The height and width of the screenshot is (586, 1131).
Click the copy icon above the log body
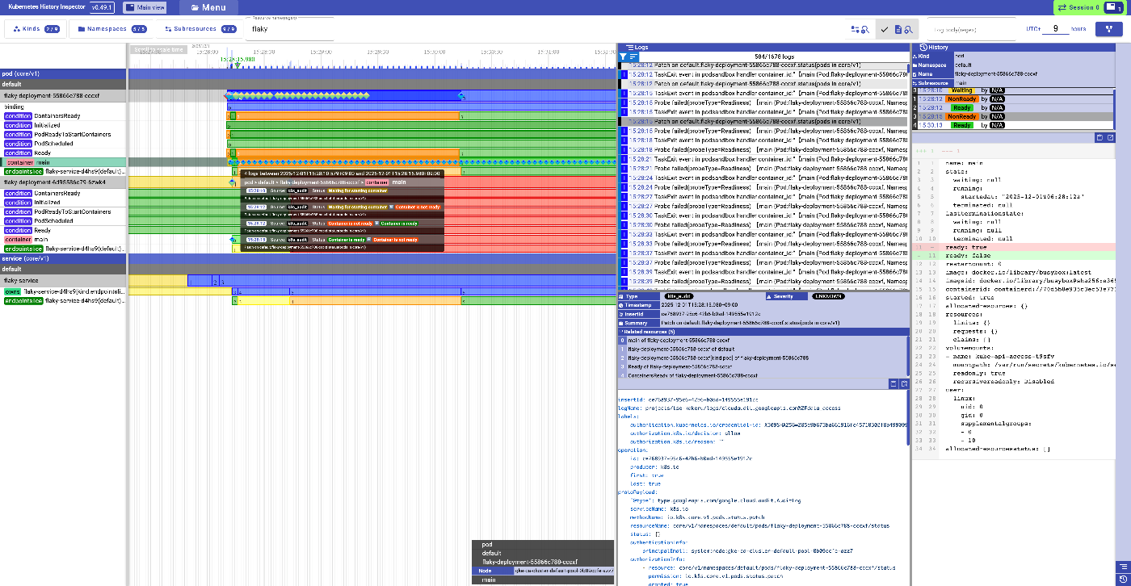(893, 384)
